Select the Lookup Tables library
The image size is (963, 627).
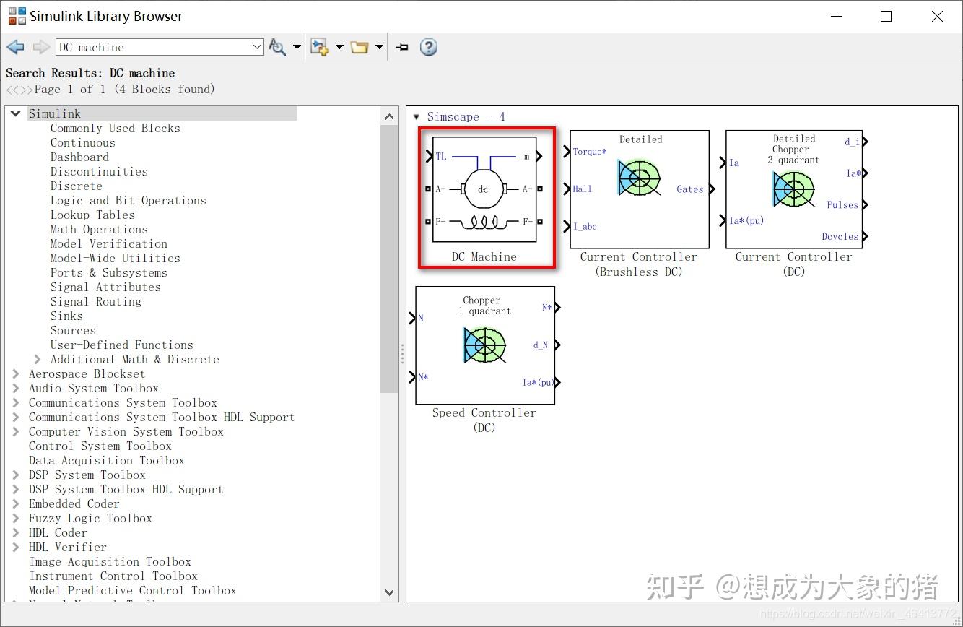92,215
